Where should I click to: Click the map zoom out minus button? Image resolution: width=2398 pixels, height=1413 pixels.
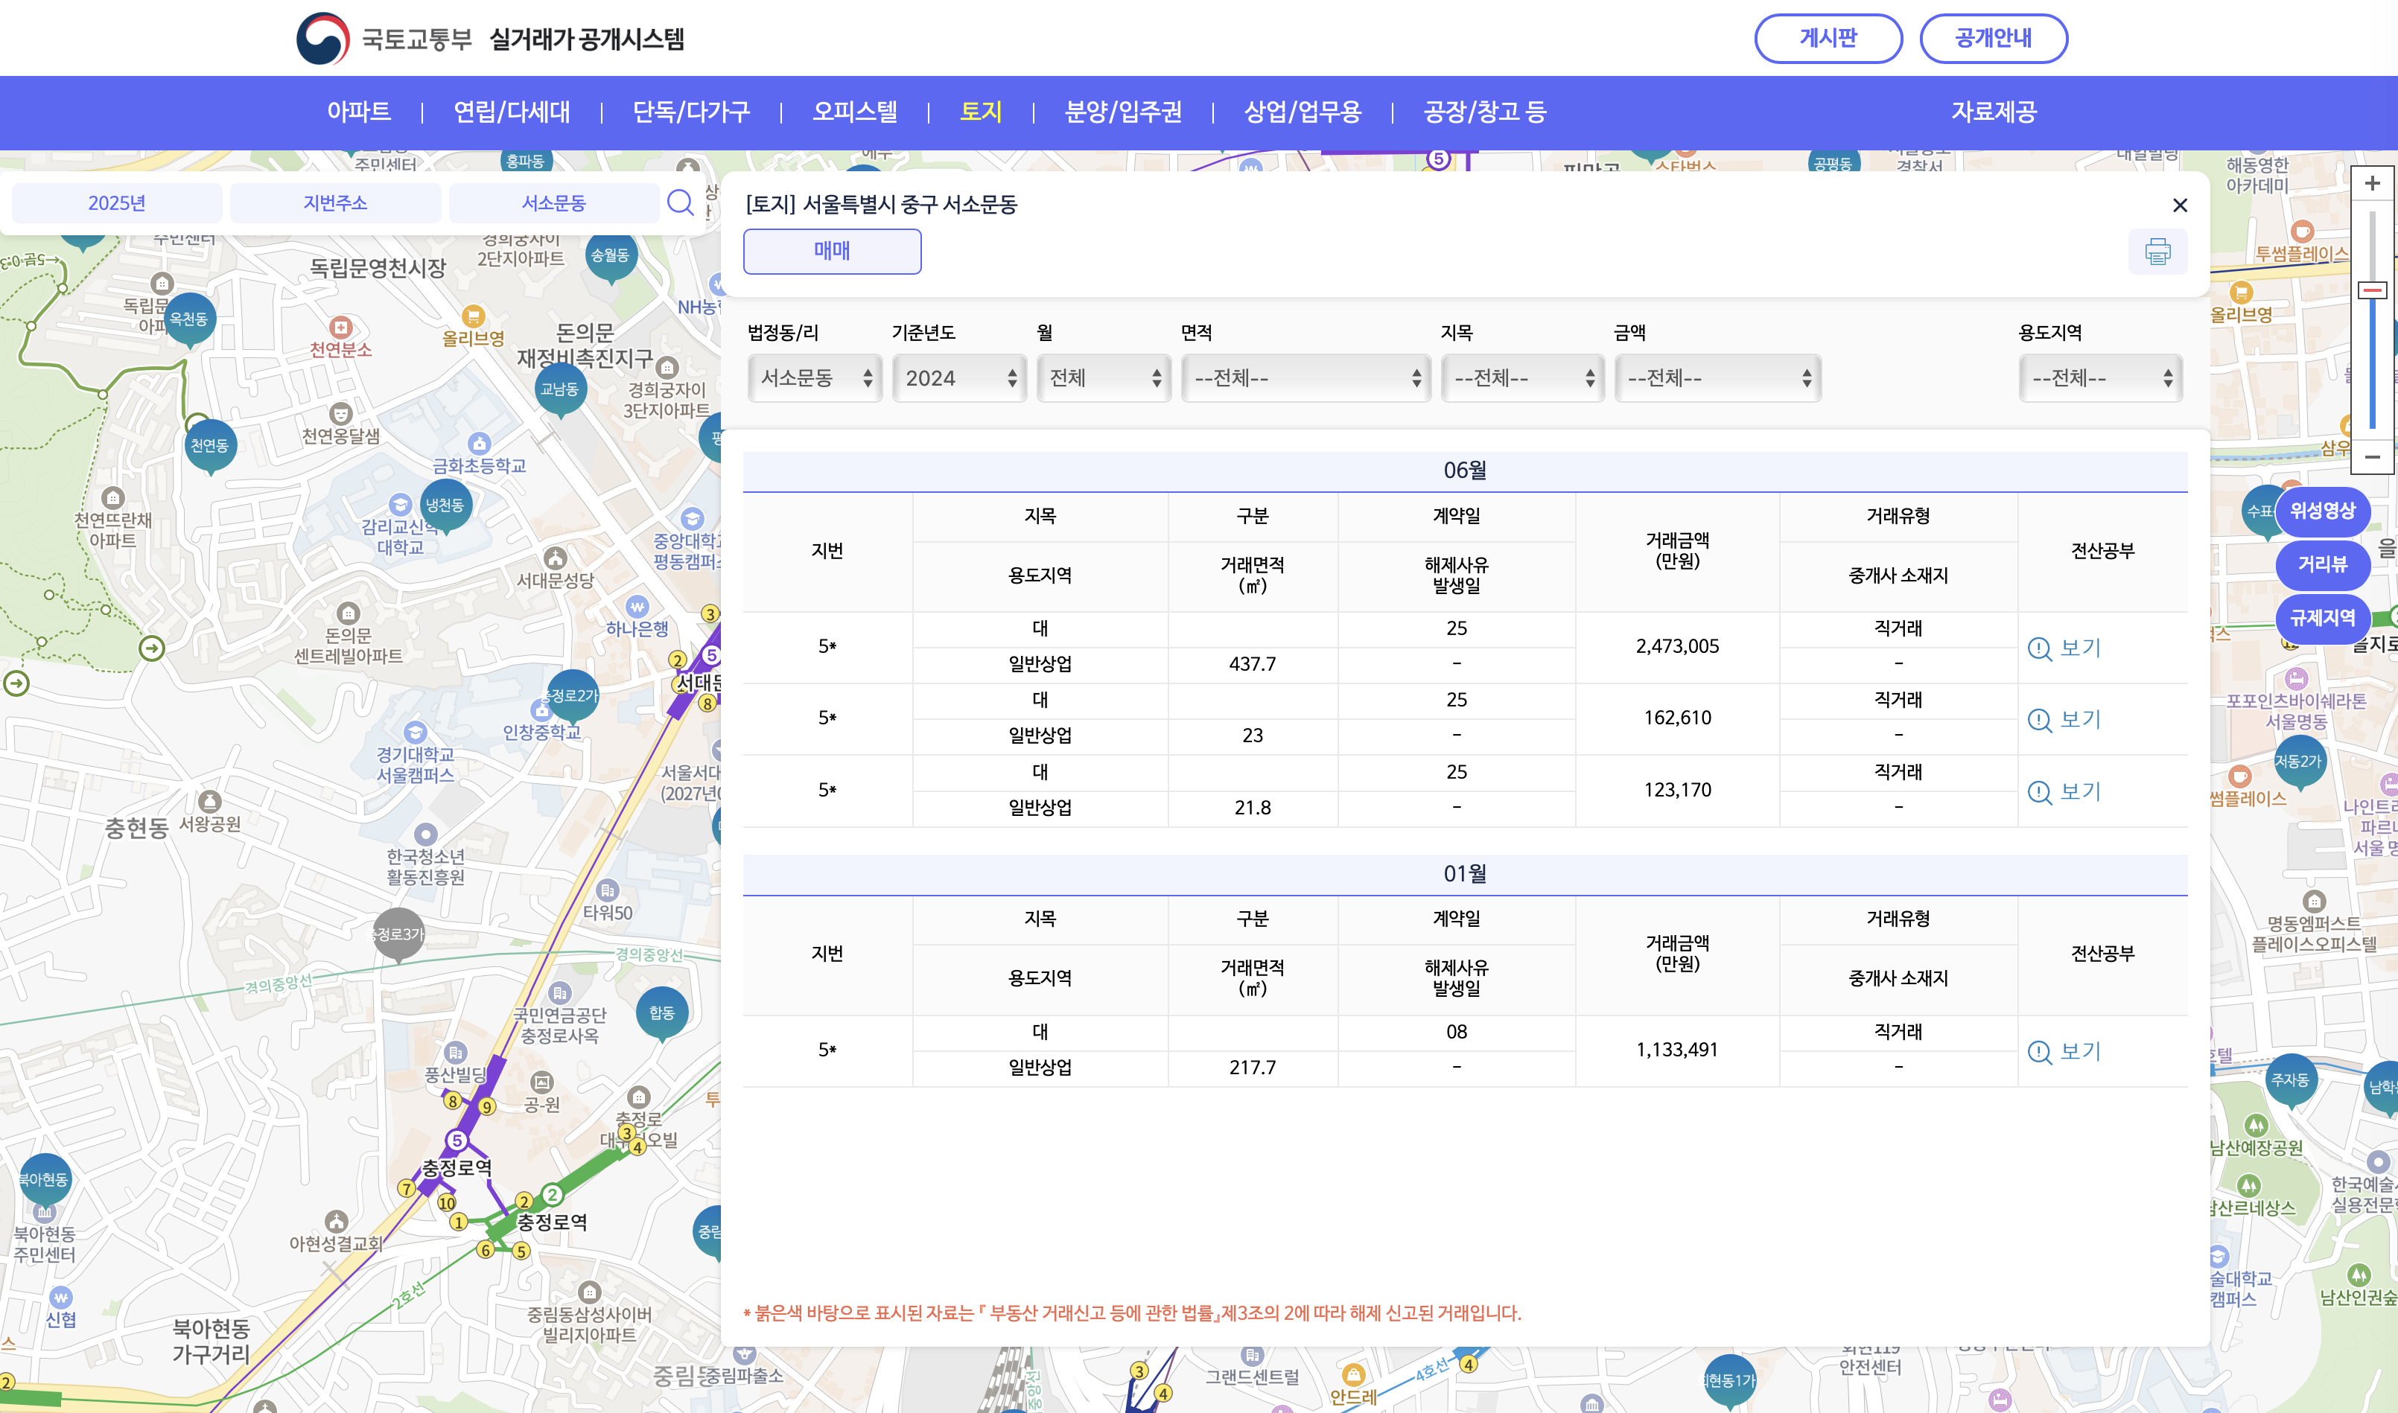coord(2372,456)
